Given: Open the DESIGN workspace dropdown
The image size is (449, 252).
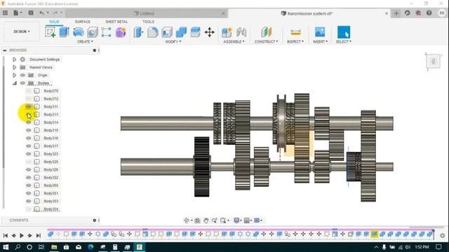Looking at the screenshot, I should (22, 31).
